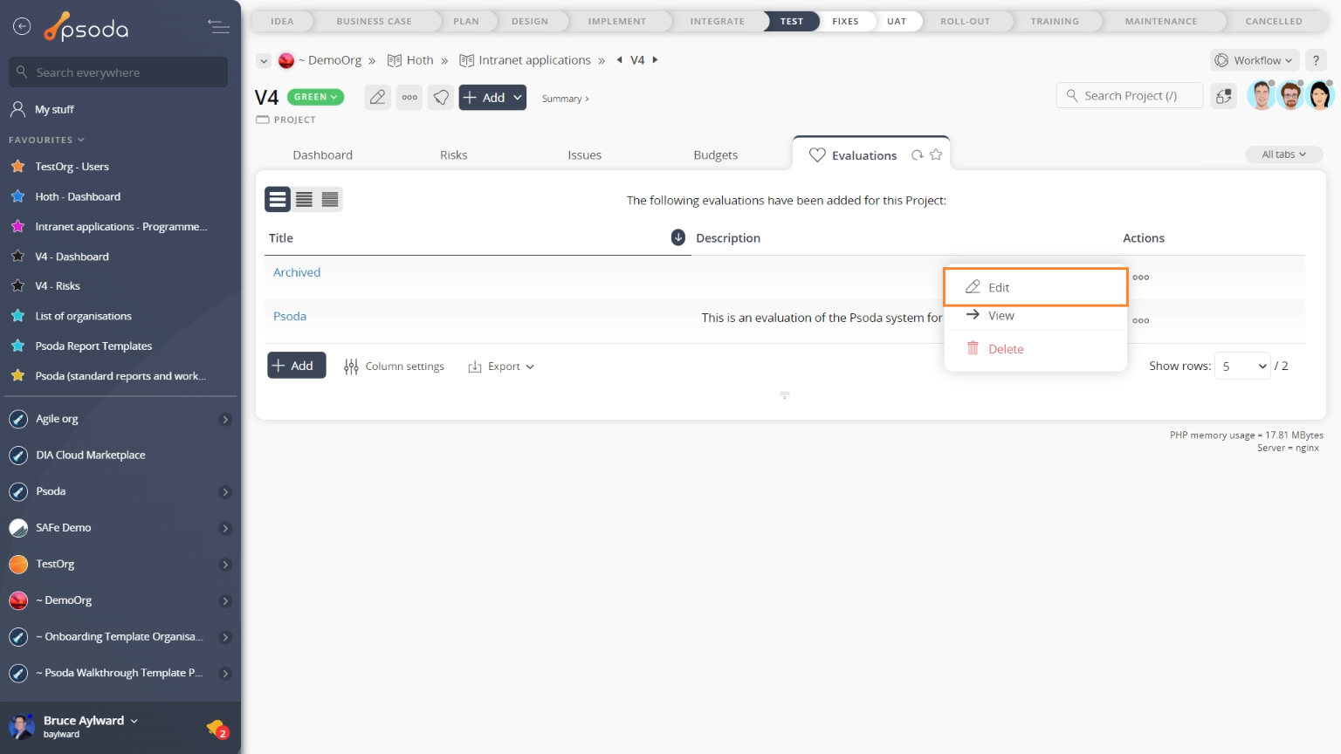Open Intranet applications - Programme favourite
Screen dimensions: 1341x754
(x=120, y=227)
